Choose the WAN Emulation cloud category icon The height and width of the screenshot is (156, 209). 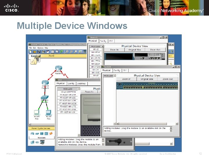pos(37,142)
